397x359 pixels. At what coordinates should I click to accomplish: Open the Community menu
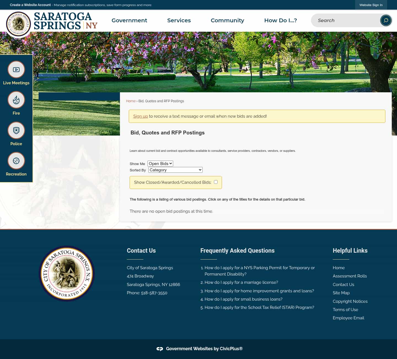227,20
